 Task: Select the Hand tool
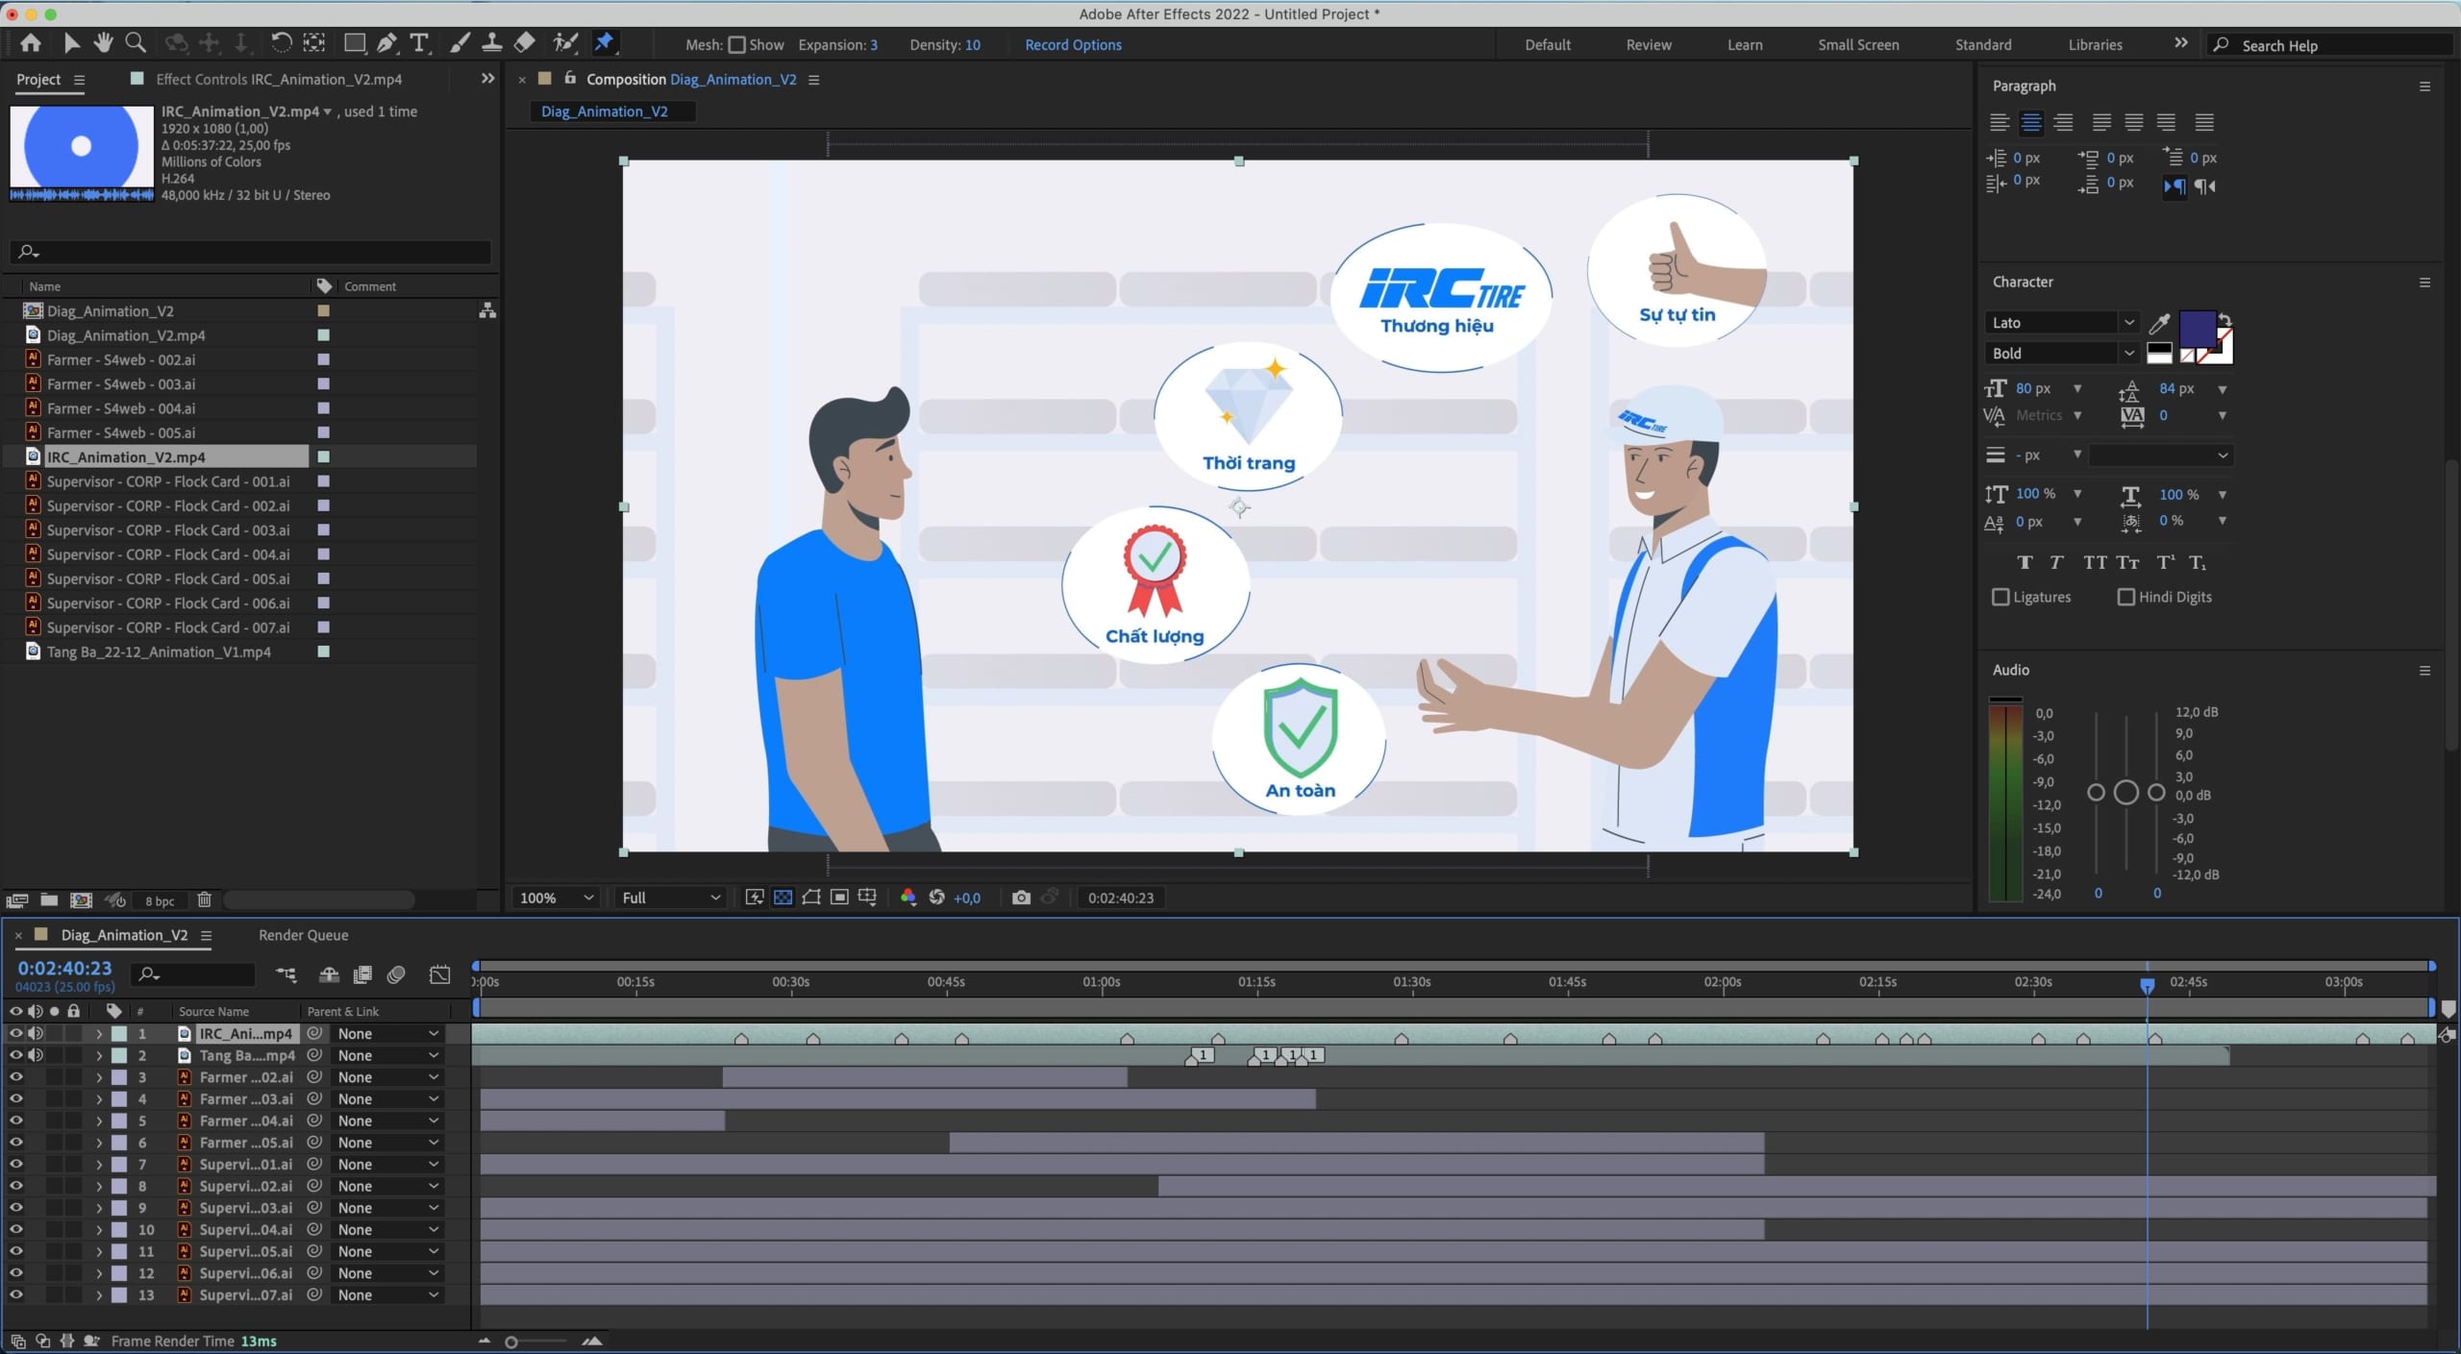coord(104,43)
